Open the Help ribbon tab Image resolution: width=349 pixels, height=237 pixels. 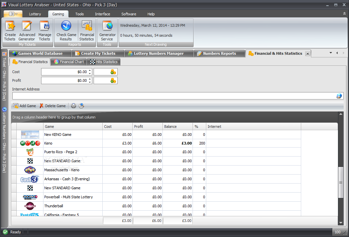tap(151, 14)
